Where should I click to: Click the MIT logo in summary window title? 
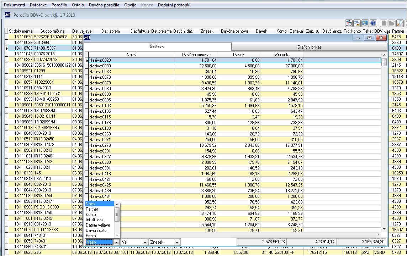point(87,38)
